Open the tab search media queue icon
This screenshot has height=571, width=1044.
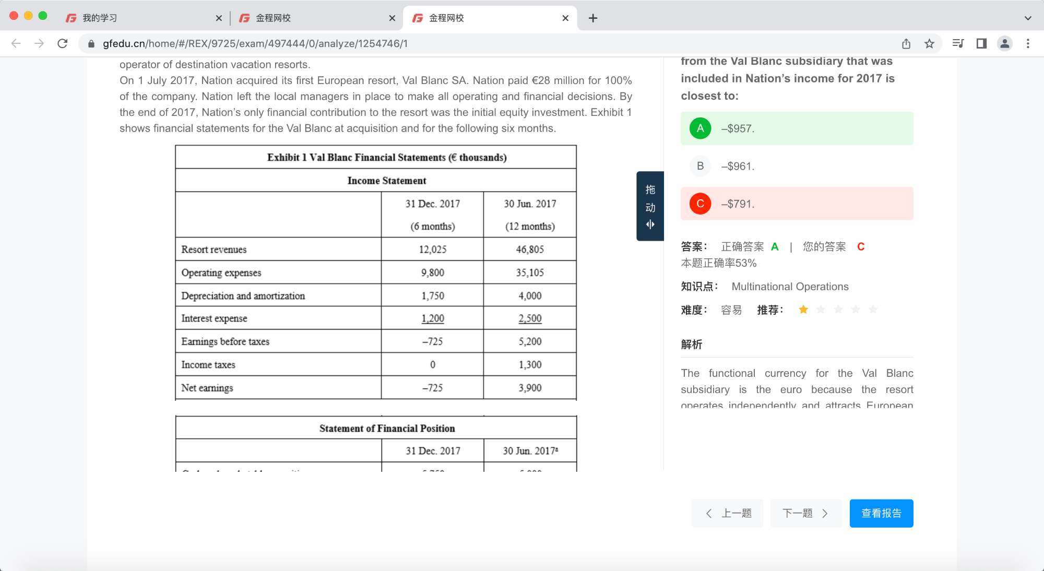[958, 43]
